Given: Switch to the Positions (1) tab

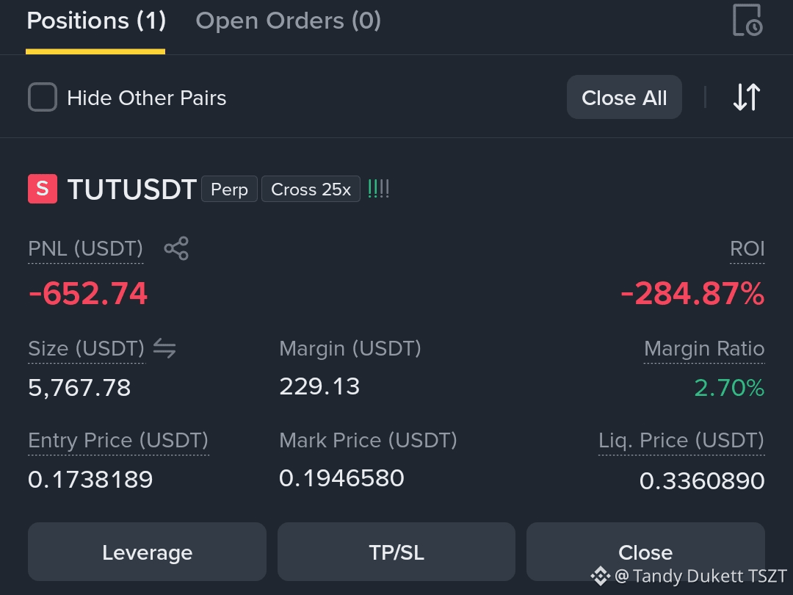Looking at the screenshot, I should 96,21.
